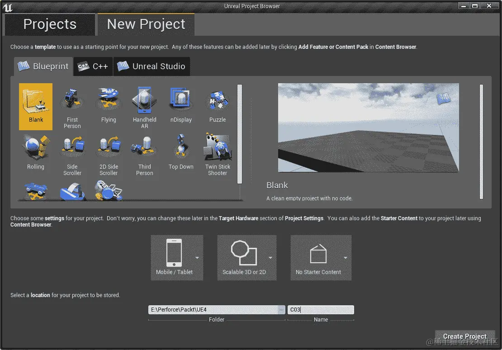This screenshot has height=350, width=502.
Task: Choose the VR headset template in bottom row
Action: (x=72, y=190)
